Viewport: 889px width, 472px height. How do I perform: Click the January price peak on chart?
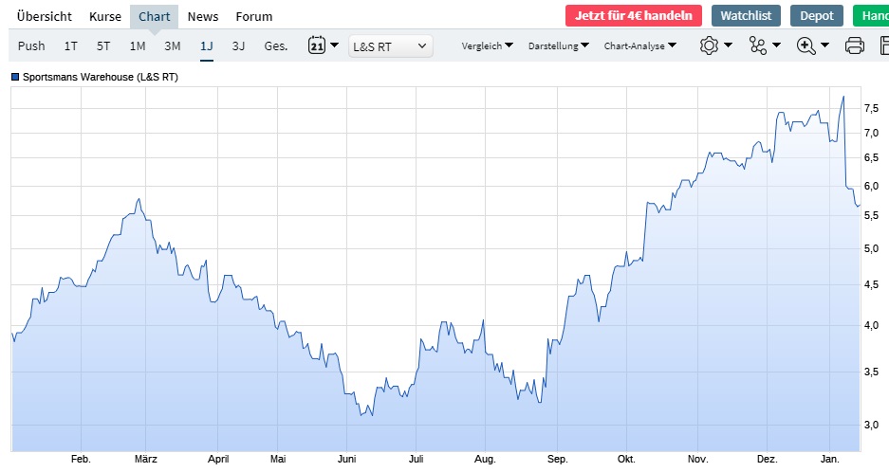tap(843, 97)
